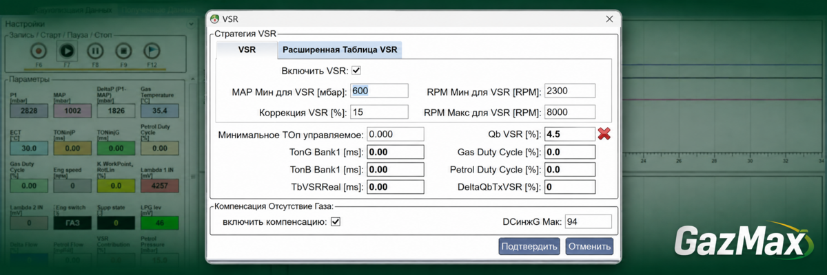Image resolution: width=827 pixels, height=275 pixels.
Task: Select the Настройки tab in background window
Action: click(25, 23)
